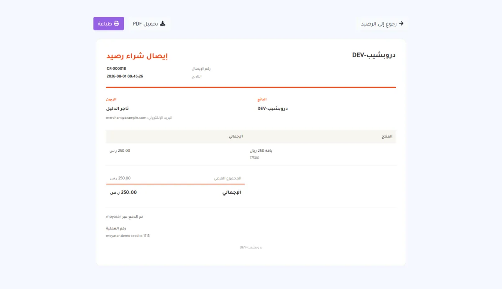Click the header store name دروبشيب-DEV
The height and width of the screenshot is (289, 502).
[374, 56]
